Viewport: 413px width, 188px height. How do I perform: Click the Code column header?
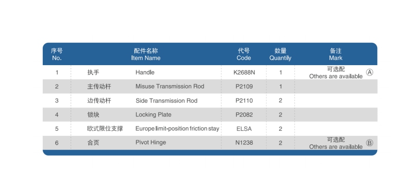(x=244, y=54)
